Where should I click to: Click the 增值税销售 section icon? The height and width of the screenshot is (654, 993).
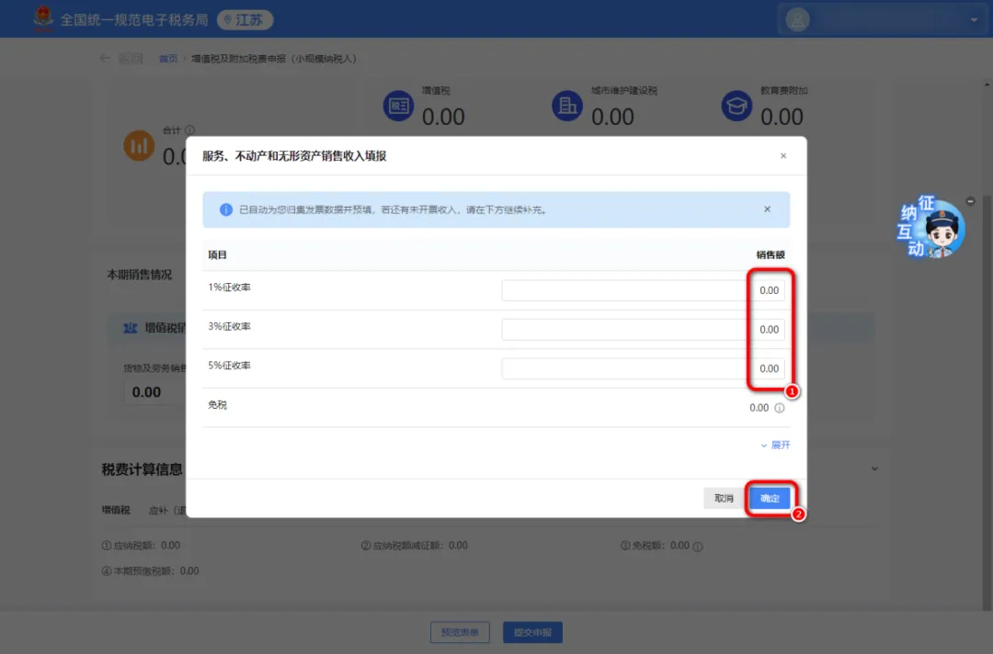[130, 328]
